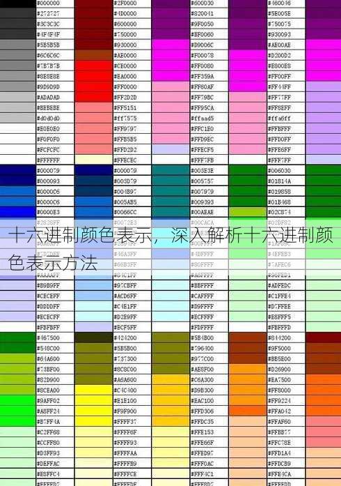Choose the #009393 hex code
Viewport: 341px width, 486px height.
[x=202, y=202]
